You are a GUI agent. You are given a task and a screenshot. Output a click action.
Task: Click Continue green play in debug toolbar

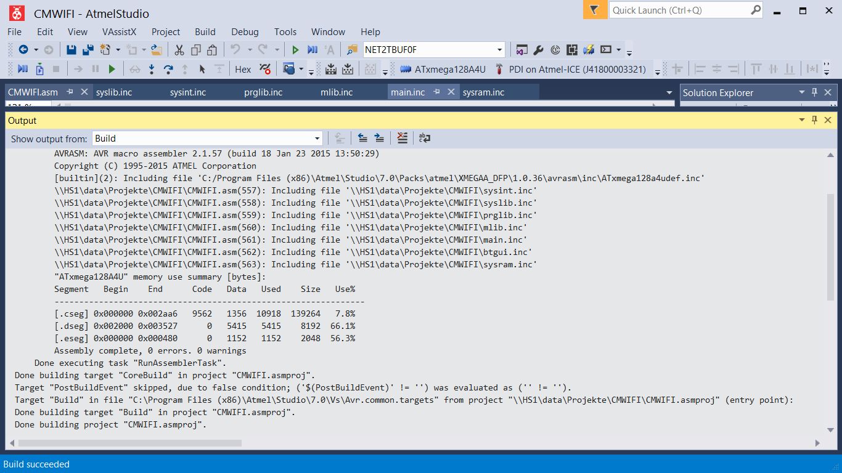coord(112,69)
